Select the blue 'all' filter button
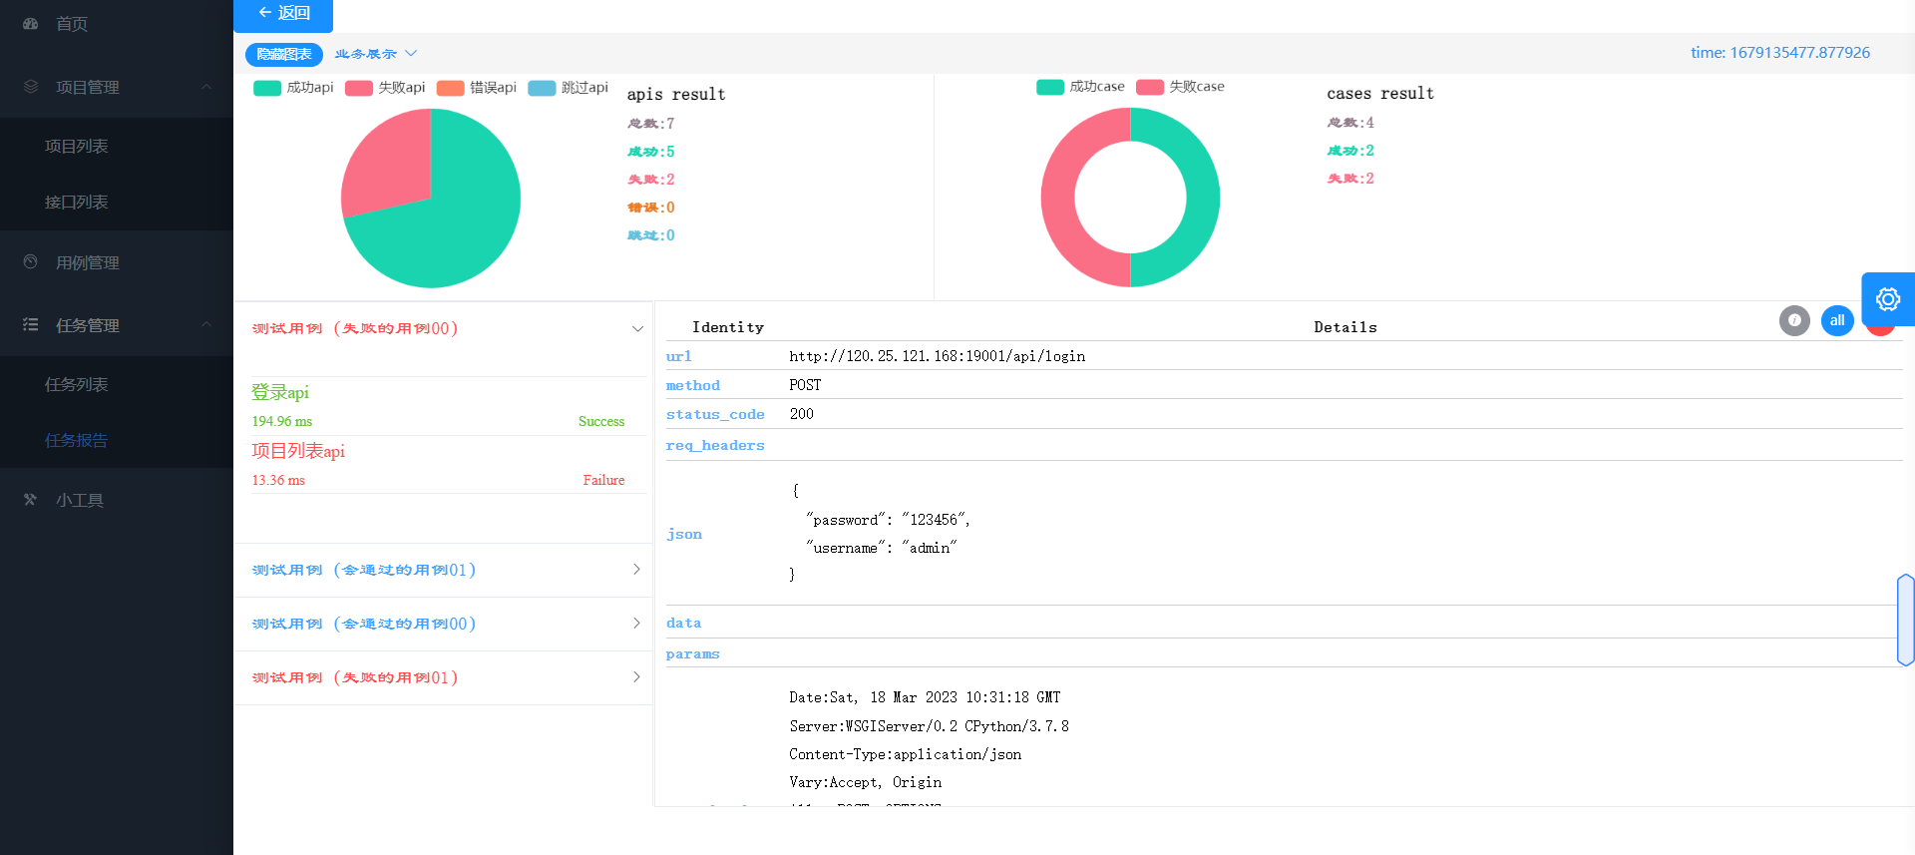 click(1837, 320)
